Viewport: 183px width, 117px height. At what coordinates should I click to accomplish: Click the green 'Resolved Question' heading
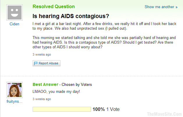(x=54, y=6)
